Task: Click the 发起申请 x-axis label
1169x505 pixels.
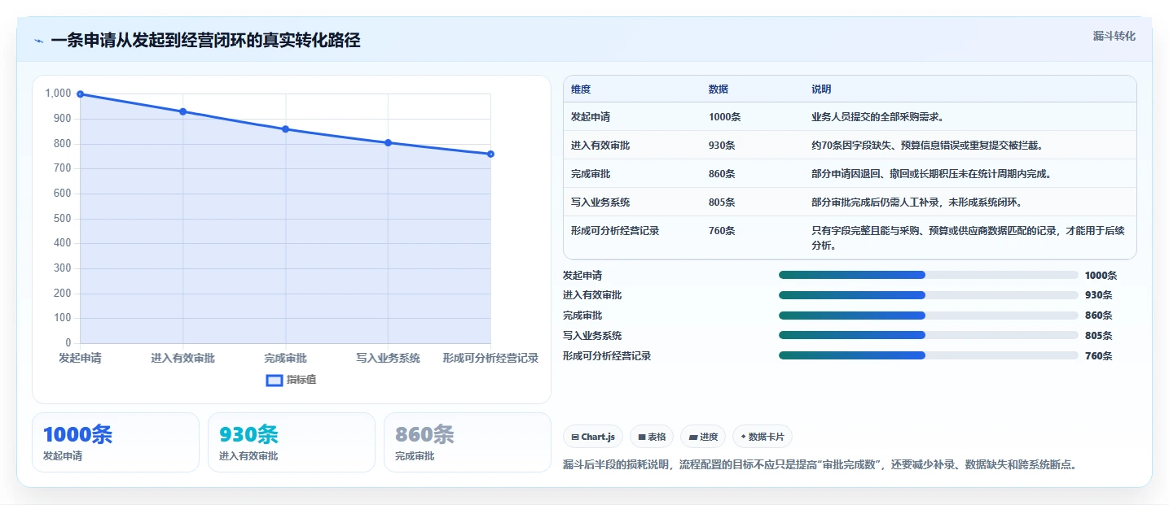Action: pyautogui.click(x=80, y=359)
